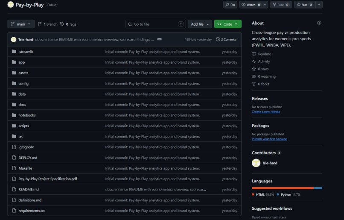Open the .gitignore file
The height and width of the screenshot is (220, 344).
click(x=26, y=147)
